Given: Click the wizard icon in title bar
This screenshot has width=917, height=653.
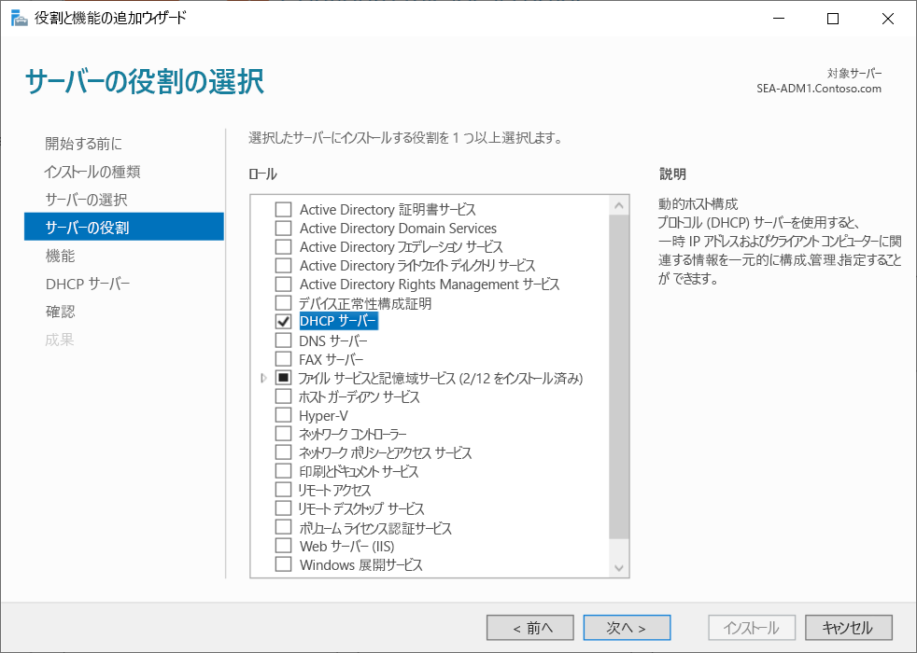Looking at the screenshot, I should [19, 19].
